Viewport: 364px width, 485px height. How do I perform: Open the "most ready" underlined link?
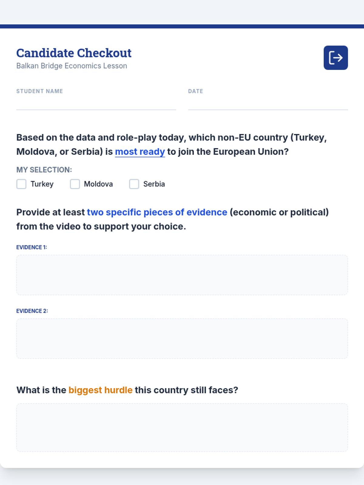pos(140,152)
